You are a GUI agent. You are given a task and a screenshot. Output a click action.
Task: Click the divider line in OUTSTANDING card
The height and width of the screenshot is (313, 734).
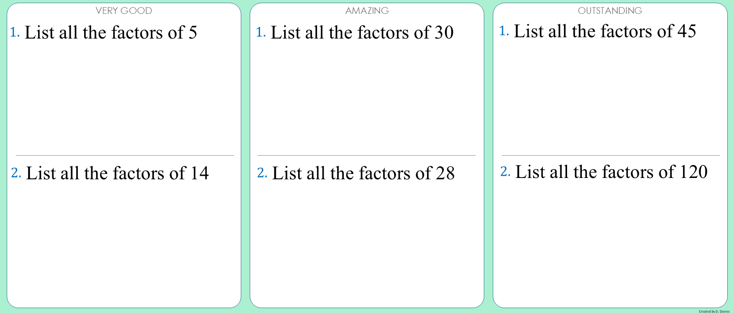(611, 155)
